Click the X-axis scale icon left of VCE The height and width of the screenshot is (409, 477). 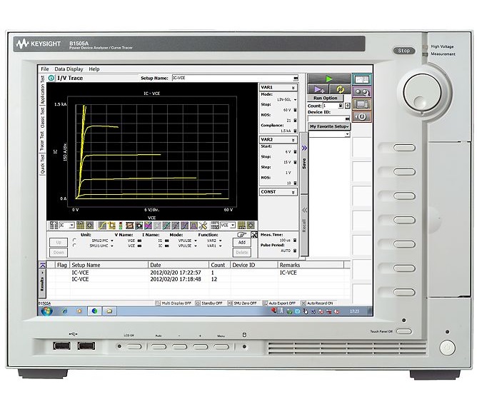click(x=215, y=226)
